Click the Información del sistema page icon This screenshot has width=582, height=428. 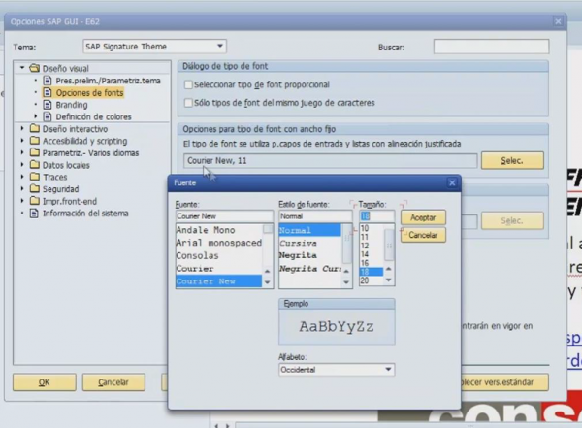(34, 213)
